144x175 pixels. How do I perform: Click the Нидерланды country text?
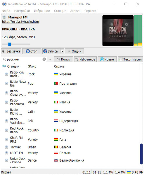tap(69, 121)
